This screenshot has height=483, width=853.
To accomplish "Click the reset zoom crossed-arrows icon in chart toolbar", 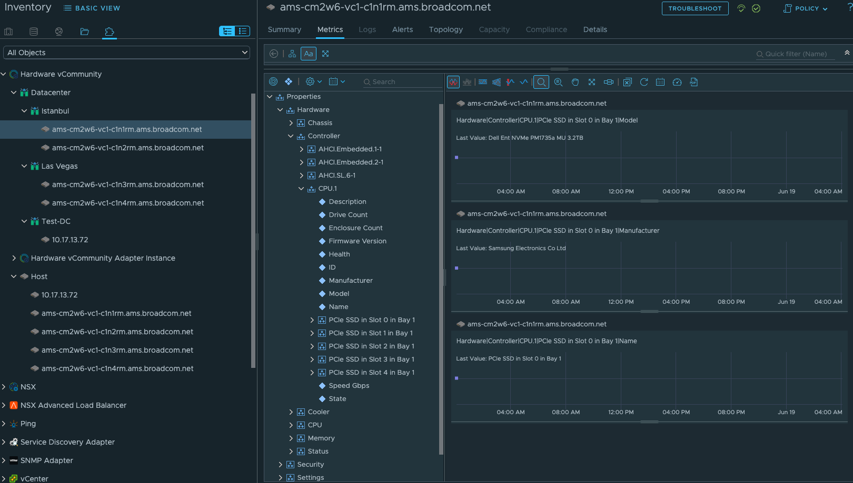I will [592, 82].
